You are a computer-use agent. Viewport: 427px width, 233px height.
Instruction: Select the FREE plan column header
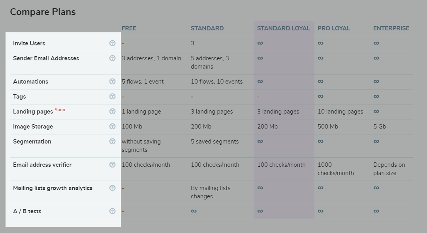click(x=129, y=28)
